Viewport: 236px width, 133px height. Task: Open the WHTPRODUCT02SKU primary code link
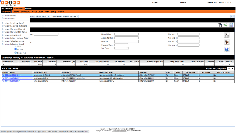(x=11, y=78)
